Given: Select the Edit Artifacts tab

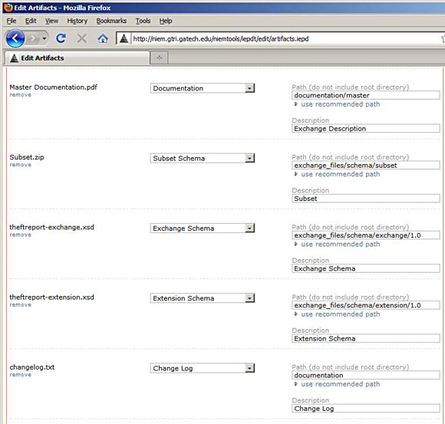Looking at the screenshot, I should [x=77, y=58].
